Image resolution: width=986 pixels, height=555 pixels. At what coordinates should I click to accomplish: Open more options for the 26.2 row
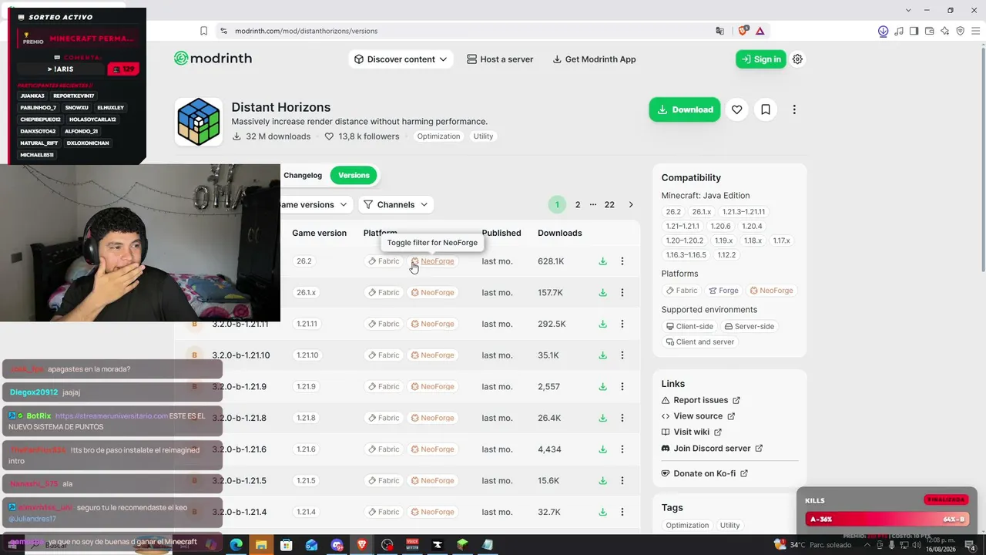[x=622, y=261]
